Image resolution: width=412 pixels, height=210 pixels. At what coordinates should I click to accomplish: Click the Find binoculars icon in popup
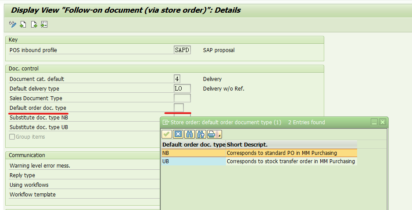[x=189, y=134]
